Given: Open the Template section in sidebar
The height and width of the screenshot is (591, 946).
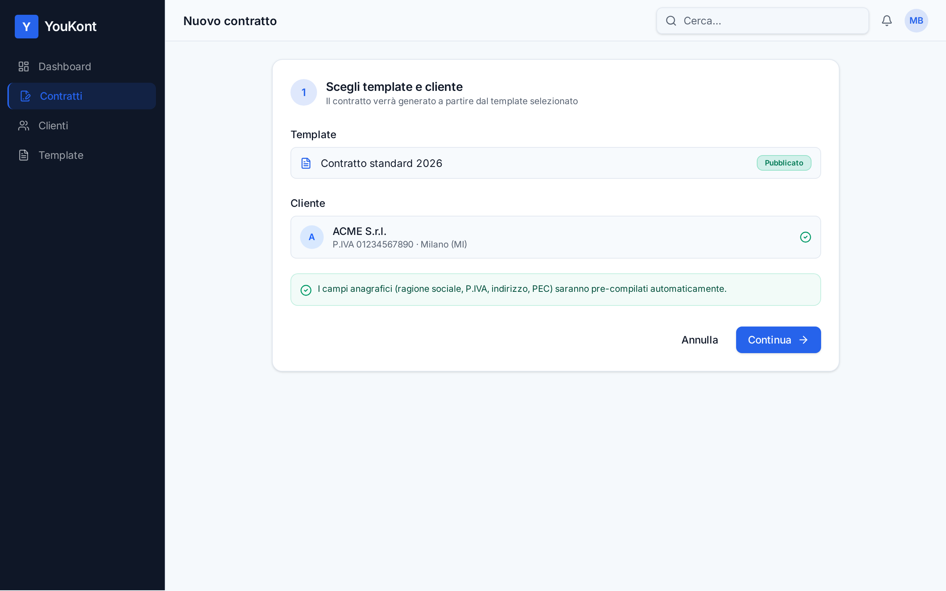Looking at the screenshot, I should click(x=82, y=155).
